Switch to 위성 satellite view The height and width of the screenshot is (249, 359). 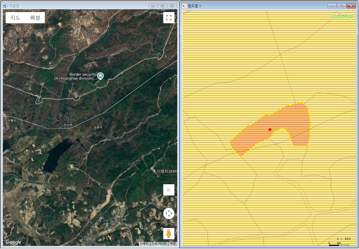(x=35, y=18)
